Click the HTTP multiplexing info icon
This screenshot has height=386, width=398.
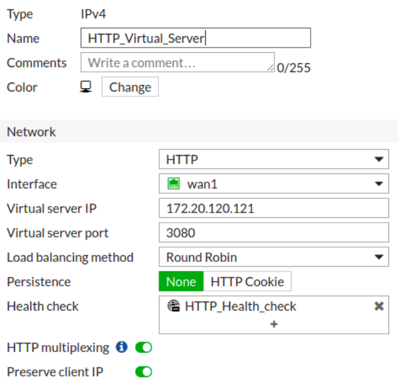tap(121, 347)
